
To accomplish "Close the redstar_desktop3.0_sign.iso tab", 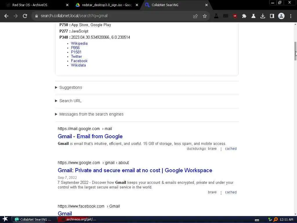I will tap(137, 5).
